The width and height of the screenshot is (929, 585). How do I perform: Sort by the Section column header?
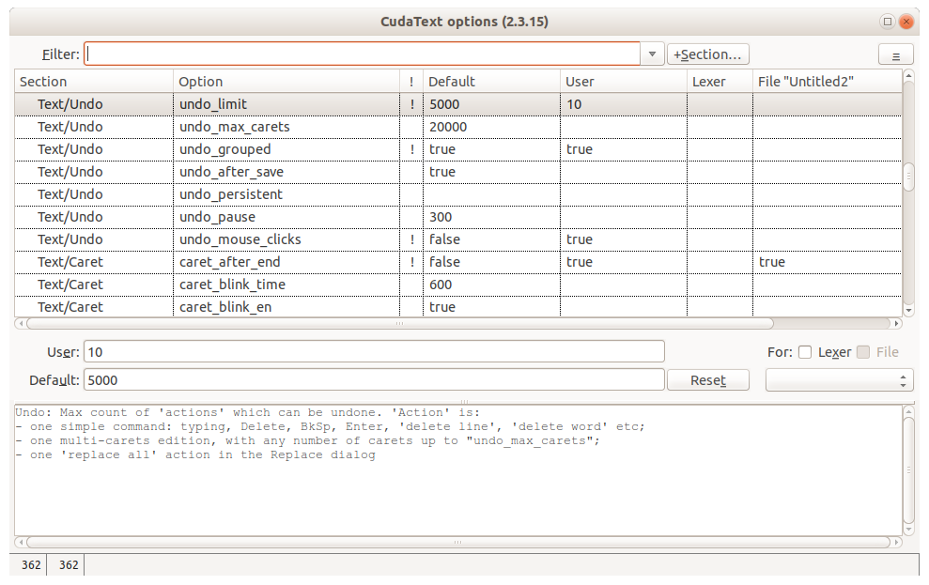tap(94, 82)
